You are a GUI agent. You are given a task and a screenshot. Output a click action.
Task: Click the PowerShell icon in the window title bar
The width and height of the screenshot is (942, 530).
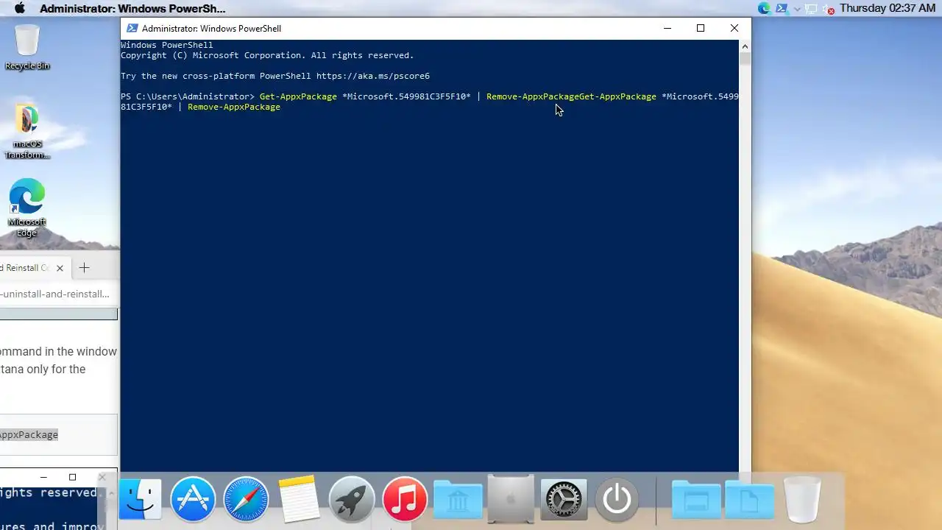(x=132, y=28)
